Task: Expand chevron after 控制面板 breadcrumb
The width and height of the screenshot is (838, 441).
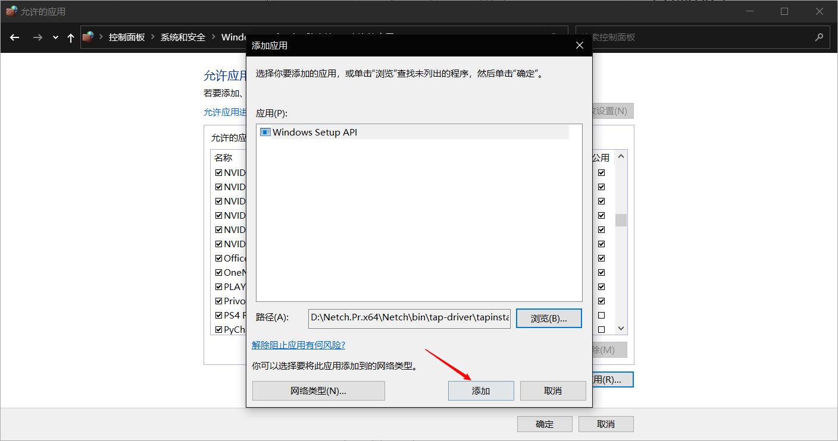Action: pos(153,37)
